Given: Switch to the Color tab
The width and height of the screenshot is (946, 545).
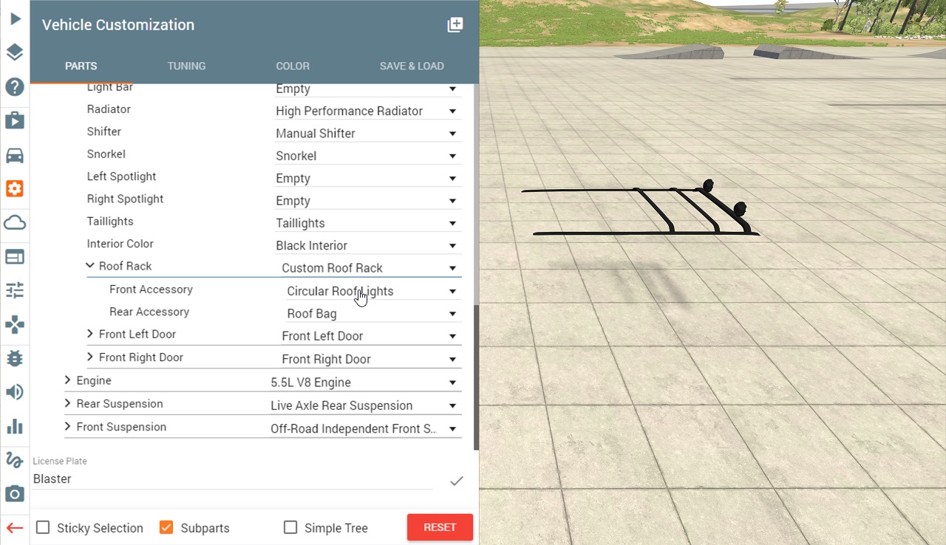Looking at the screenshot, I should (x=293, y=66).
